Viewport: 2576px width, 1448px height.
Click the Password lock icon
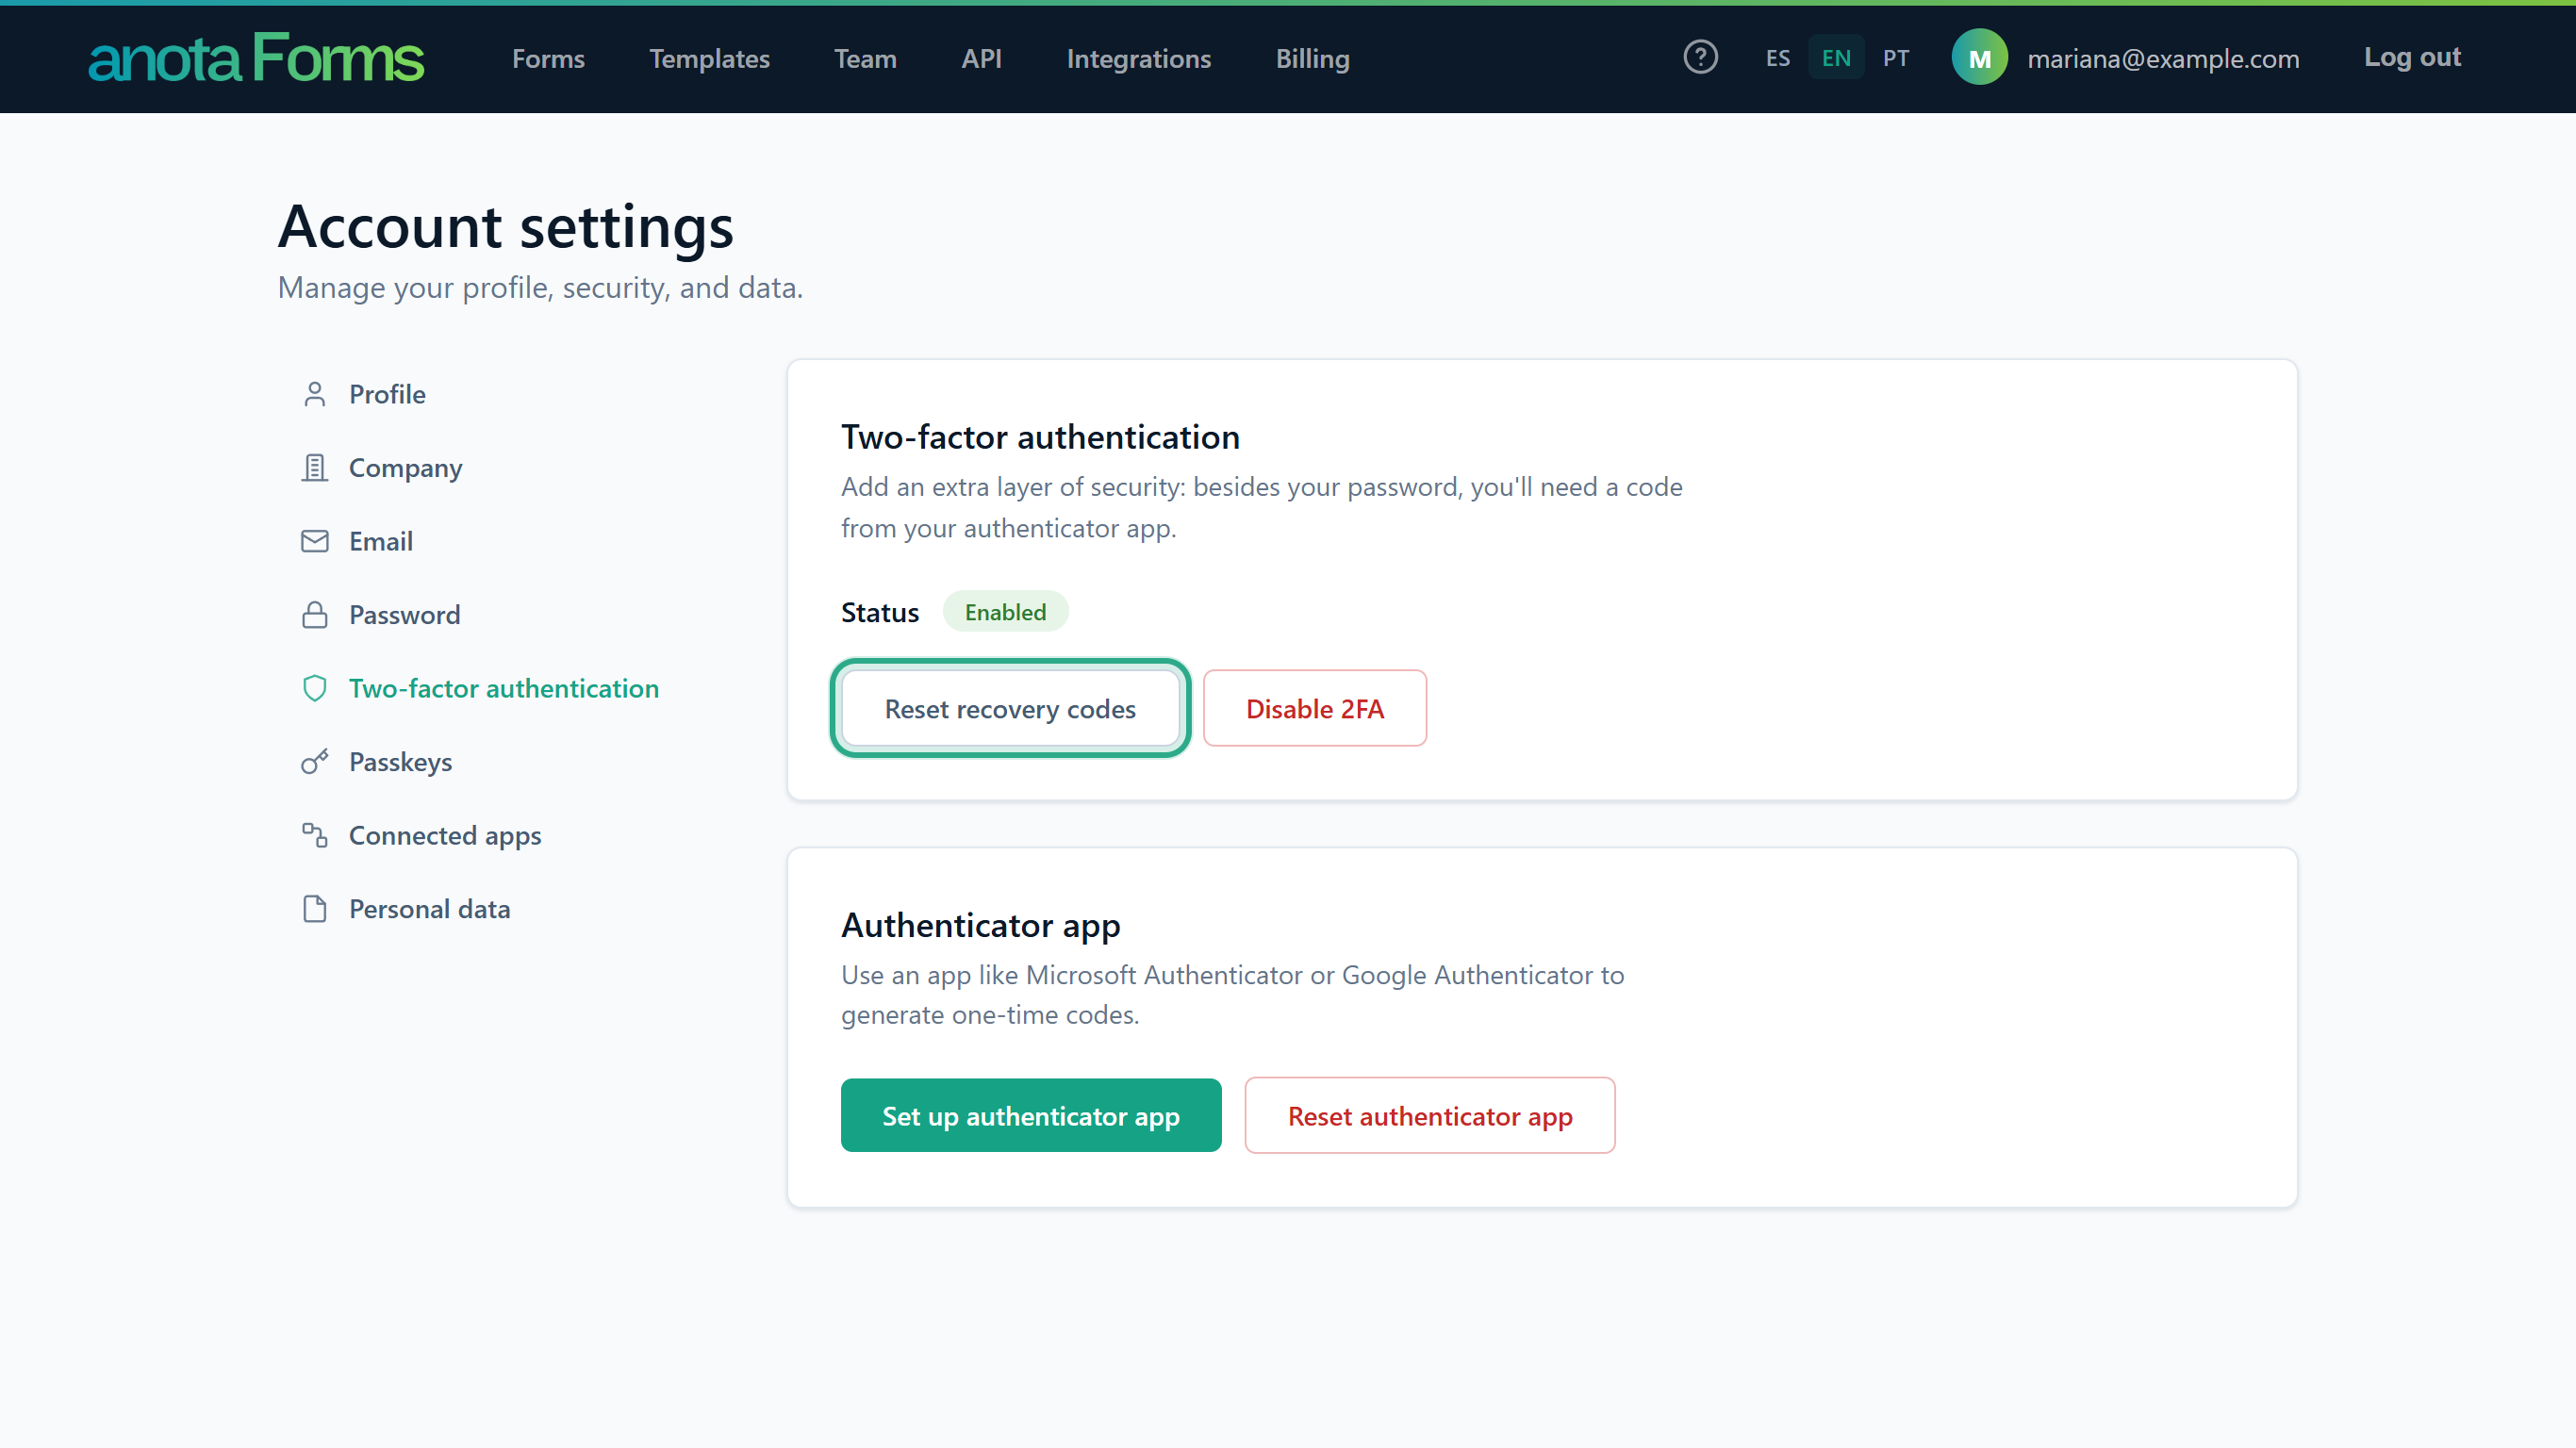[x=314, y=615]
